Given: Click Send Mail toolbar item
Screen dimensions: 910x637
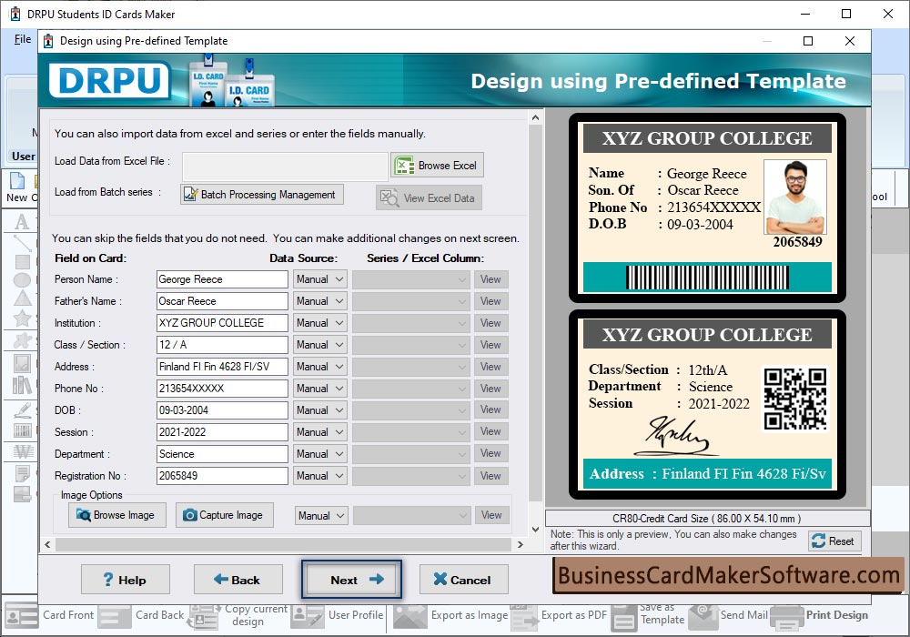Looking at the screenshot, I should point(728,615).
